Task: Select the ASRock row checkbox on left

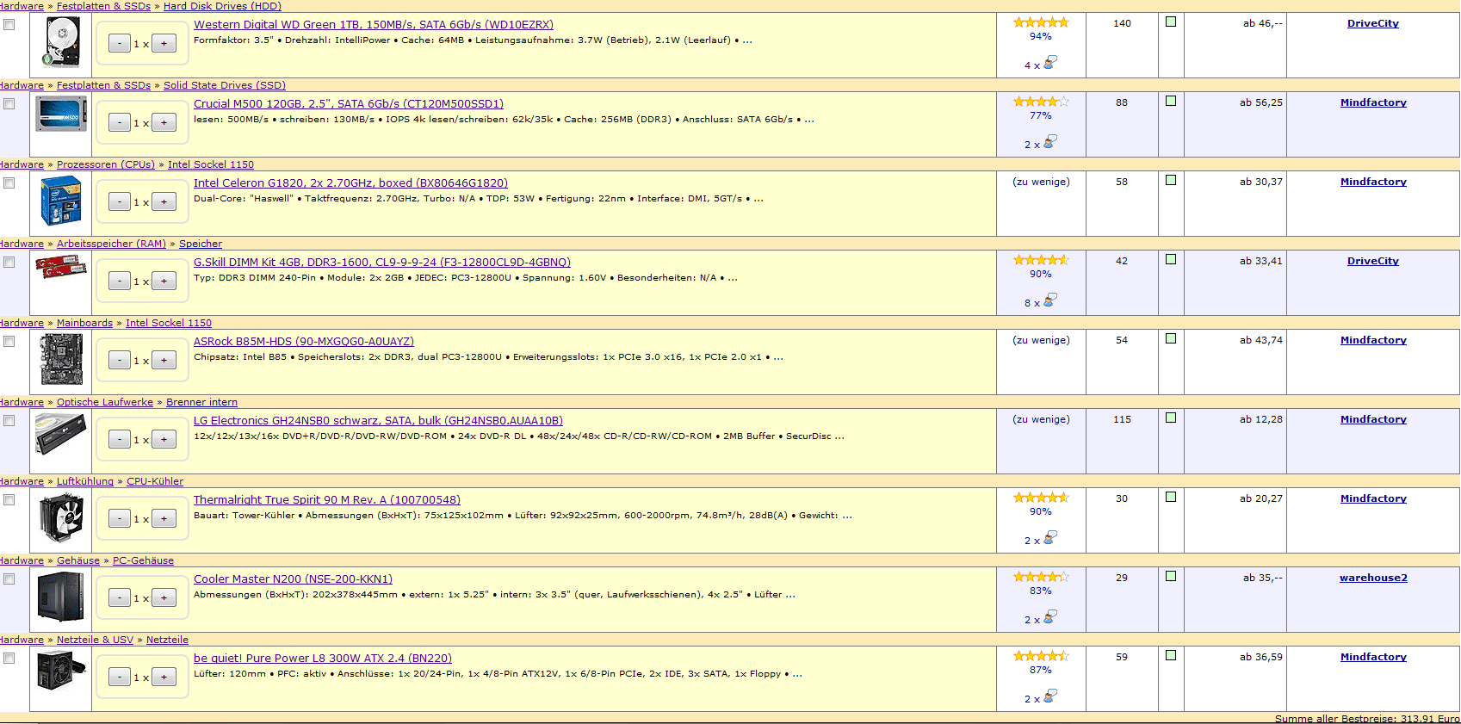Action: pos(9,342)
